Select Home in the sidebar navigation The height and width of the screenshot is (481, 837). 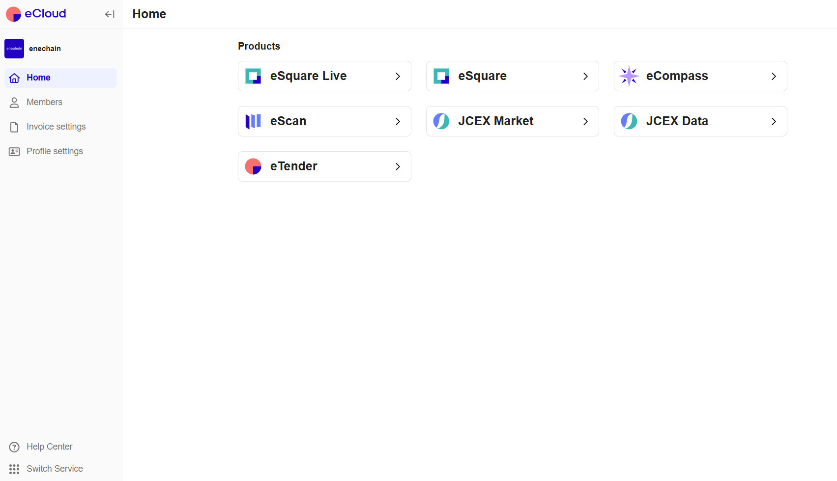pos(38,78)
